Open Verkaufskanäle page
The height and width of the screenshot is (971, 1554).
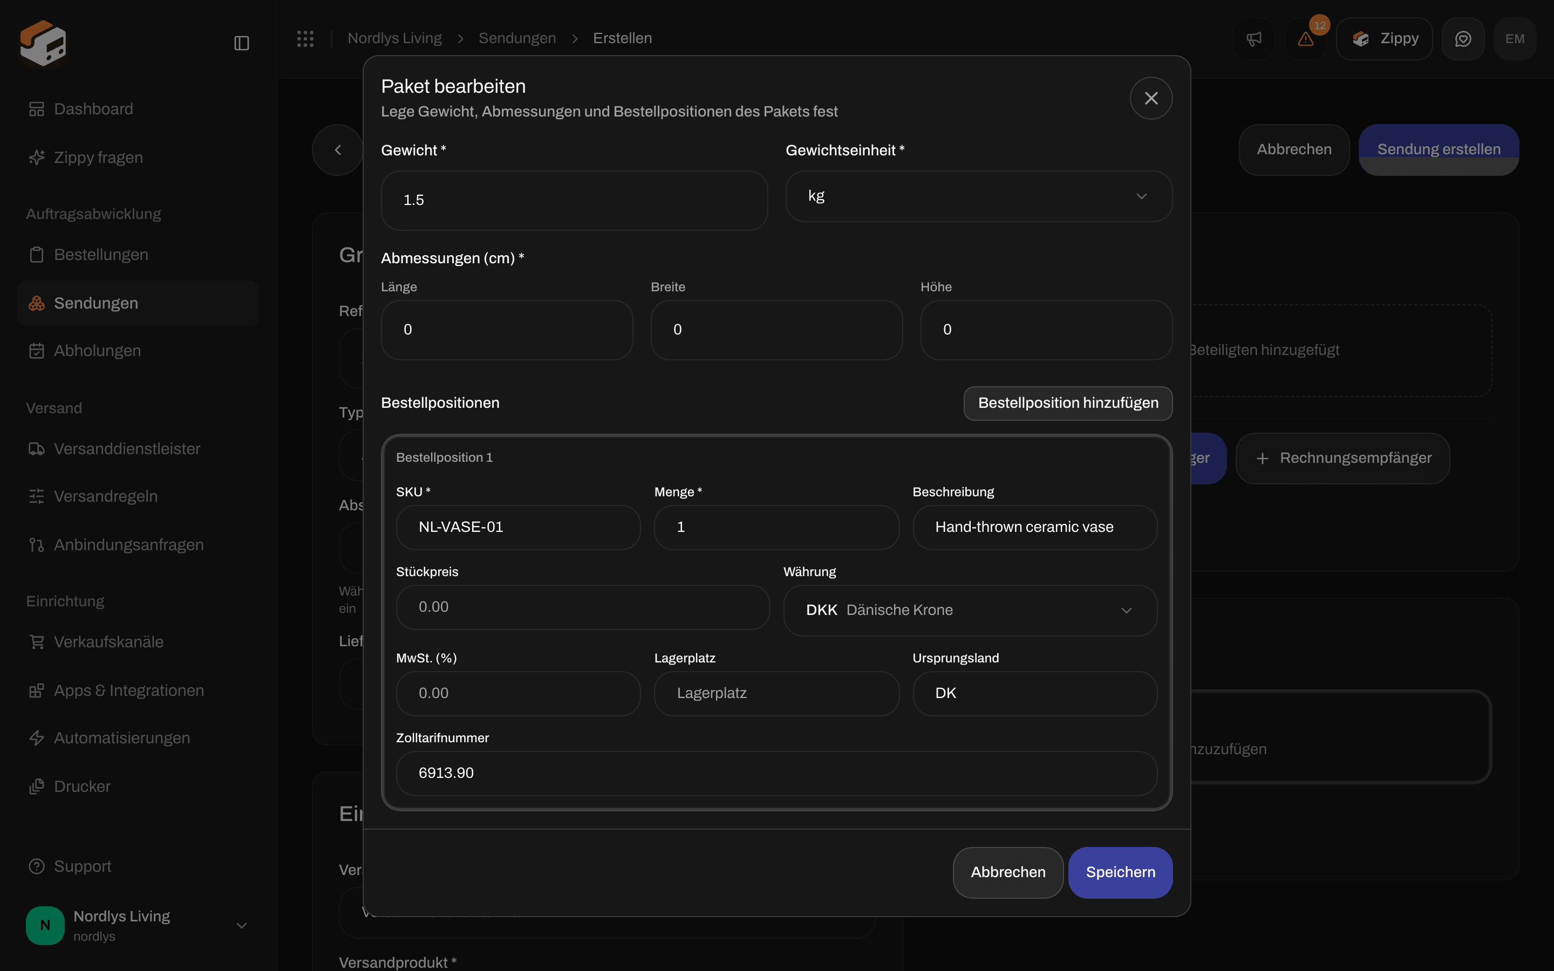click(138, 641)
